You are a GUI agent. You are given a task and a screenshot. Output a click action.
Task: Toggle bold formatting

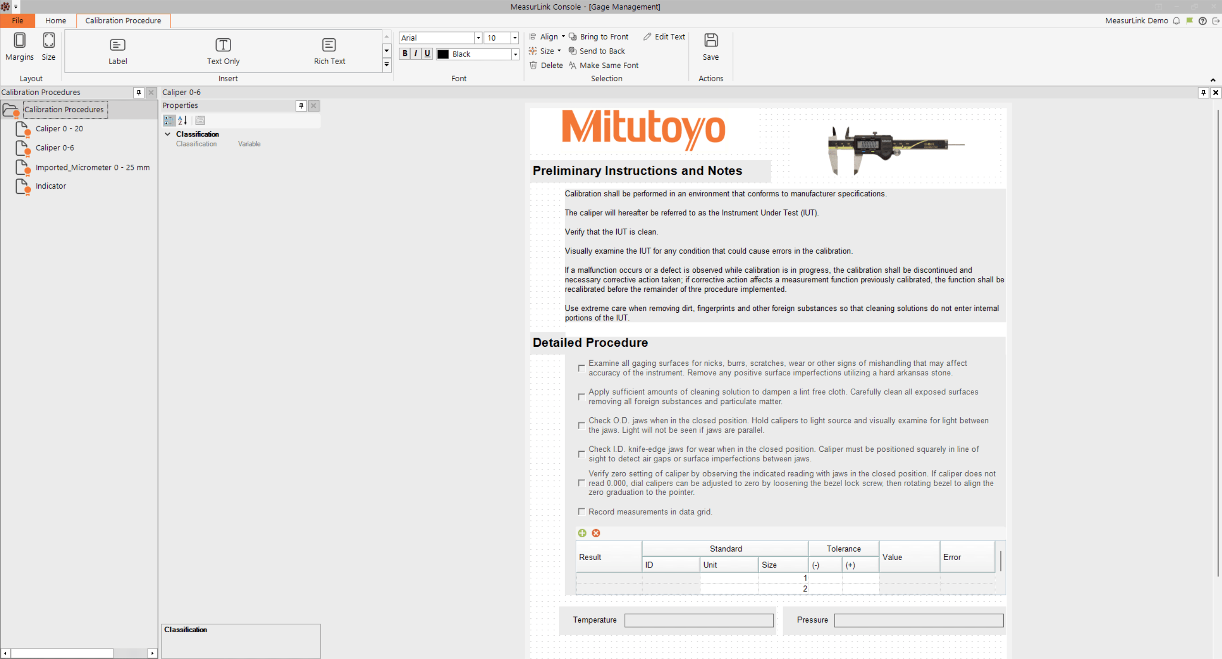point(405,53)
